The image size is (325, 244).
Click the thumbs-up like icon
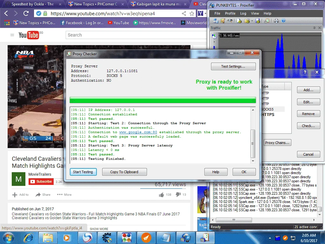pyautogui.click(x=161, y=195)
